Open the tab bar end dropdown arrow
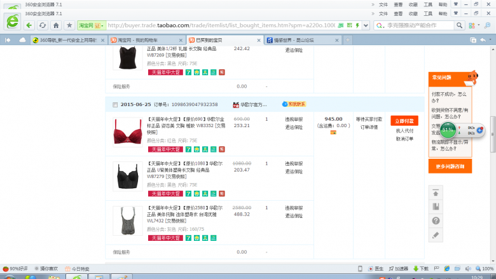The image size is (496, 279). pos(490,40)
